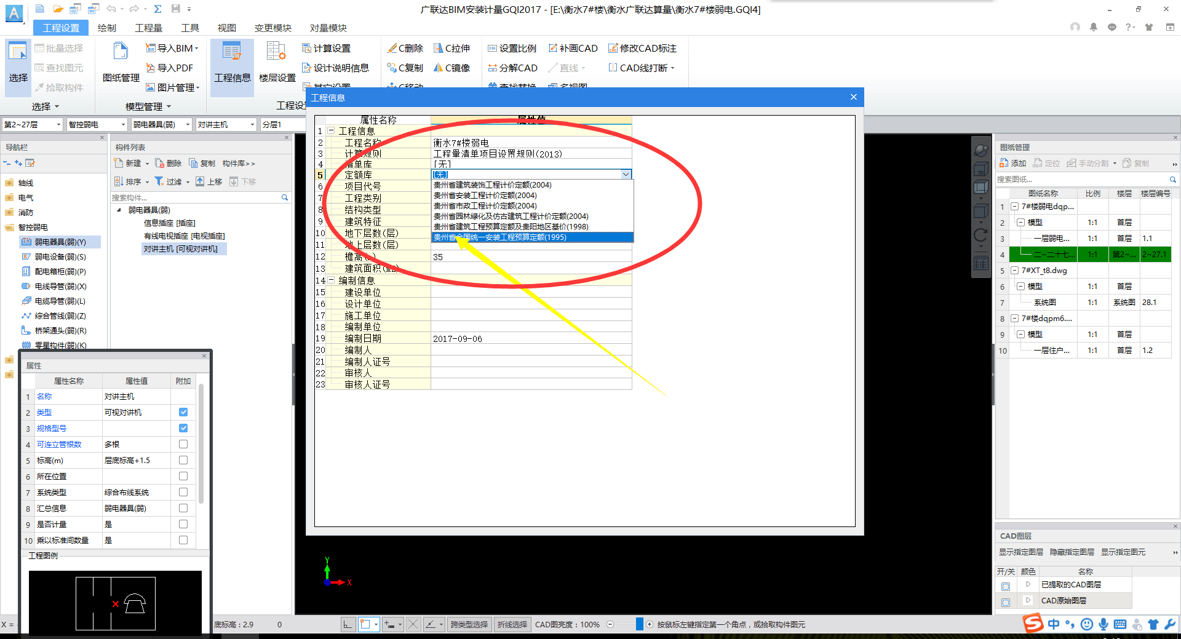This screenshot has width=1181, height=639.
Task: Click the 搜索构件 search field
Action: click(196, 197)
